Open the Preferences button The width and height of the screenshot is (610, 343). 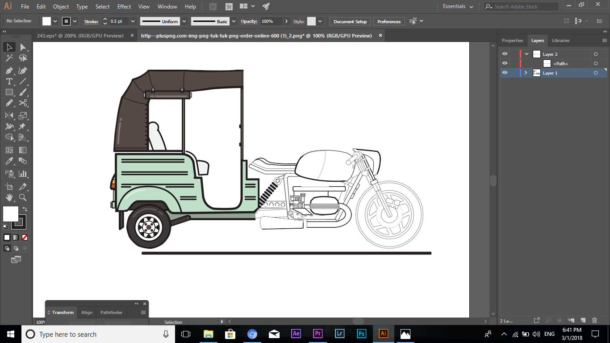[x=389, y=21]
